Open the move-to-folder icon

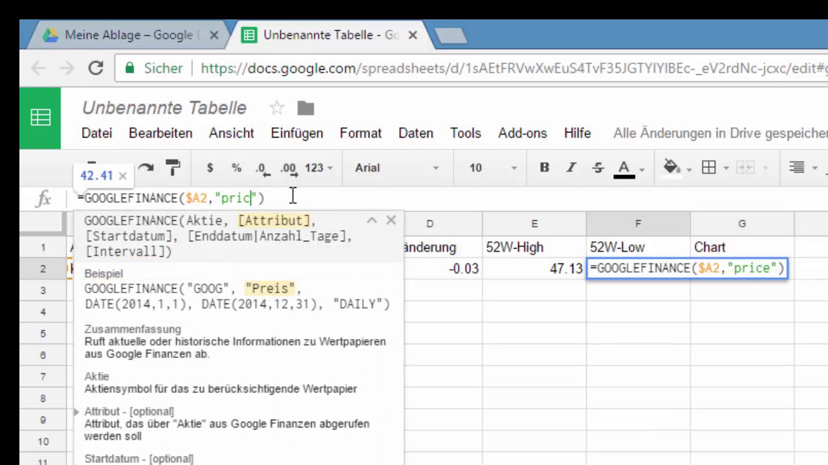point(305,108)
